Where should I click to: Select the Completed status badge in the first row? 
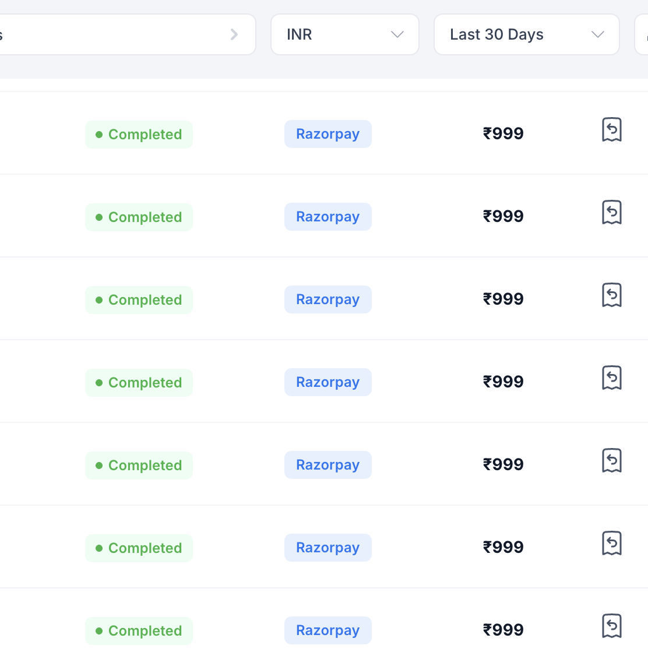pos(139,135)
